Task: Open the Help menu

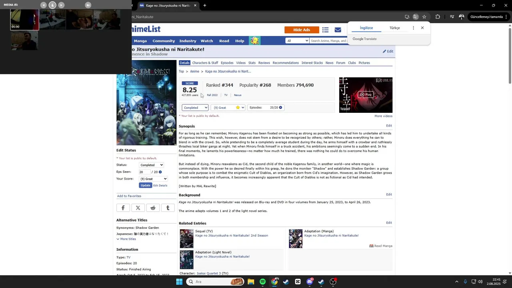Action: pyautogui.click(x=240, y=41)
